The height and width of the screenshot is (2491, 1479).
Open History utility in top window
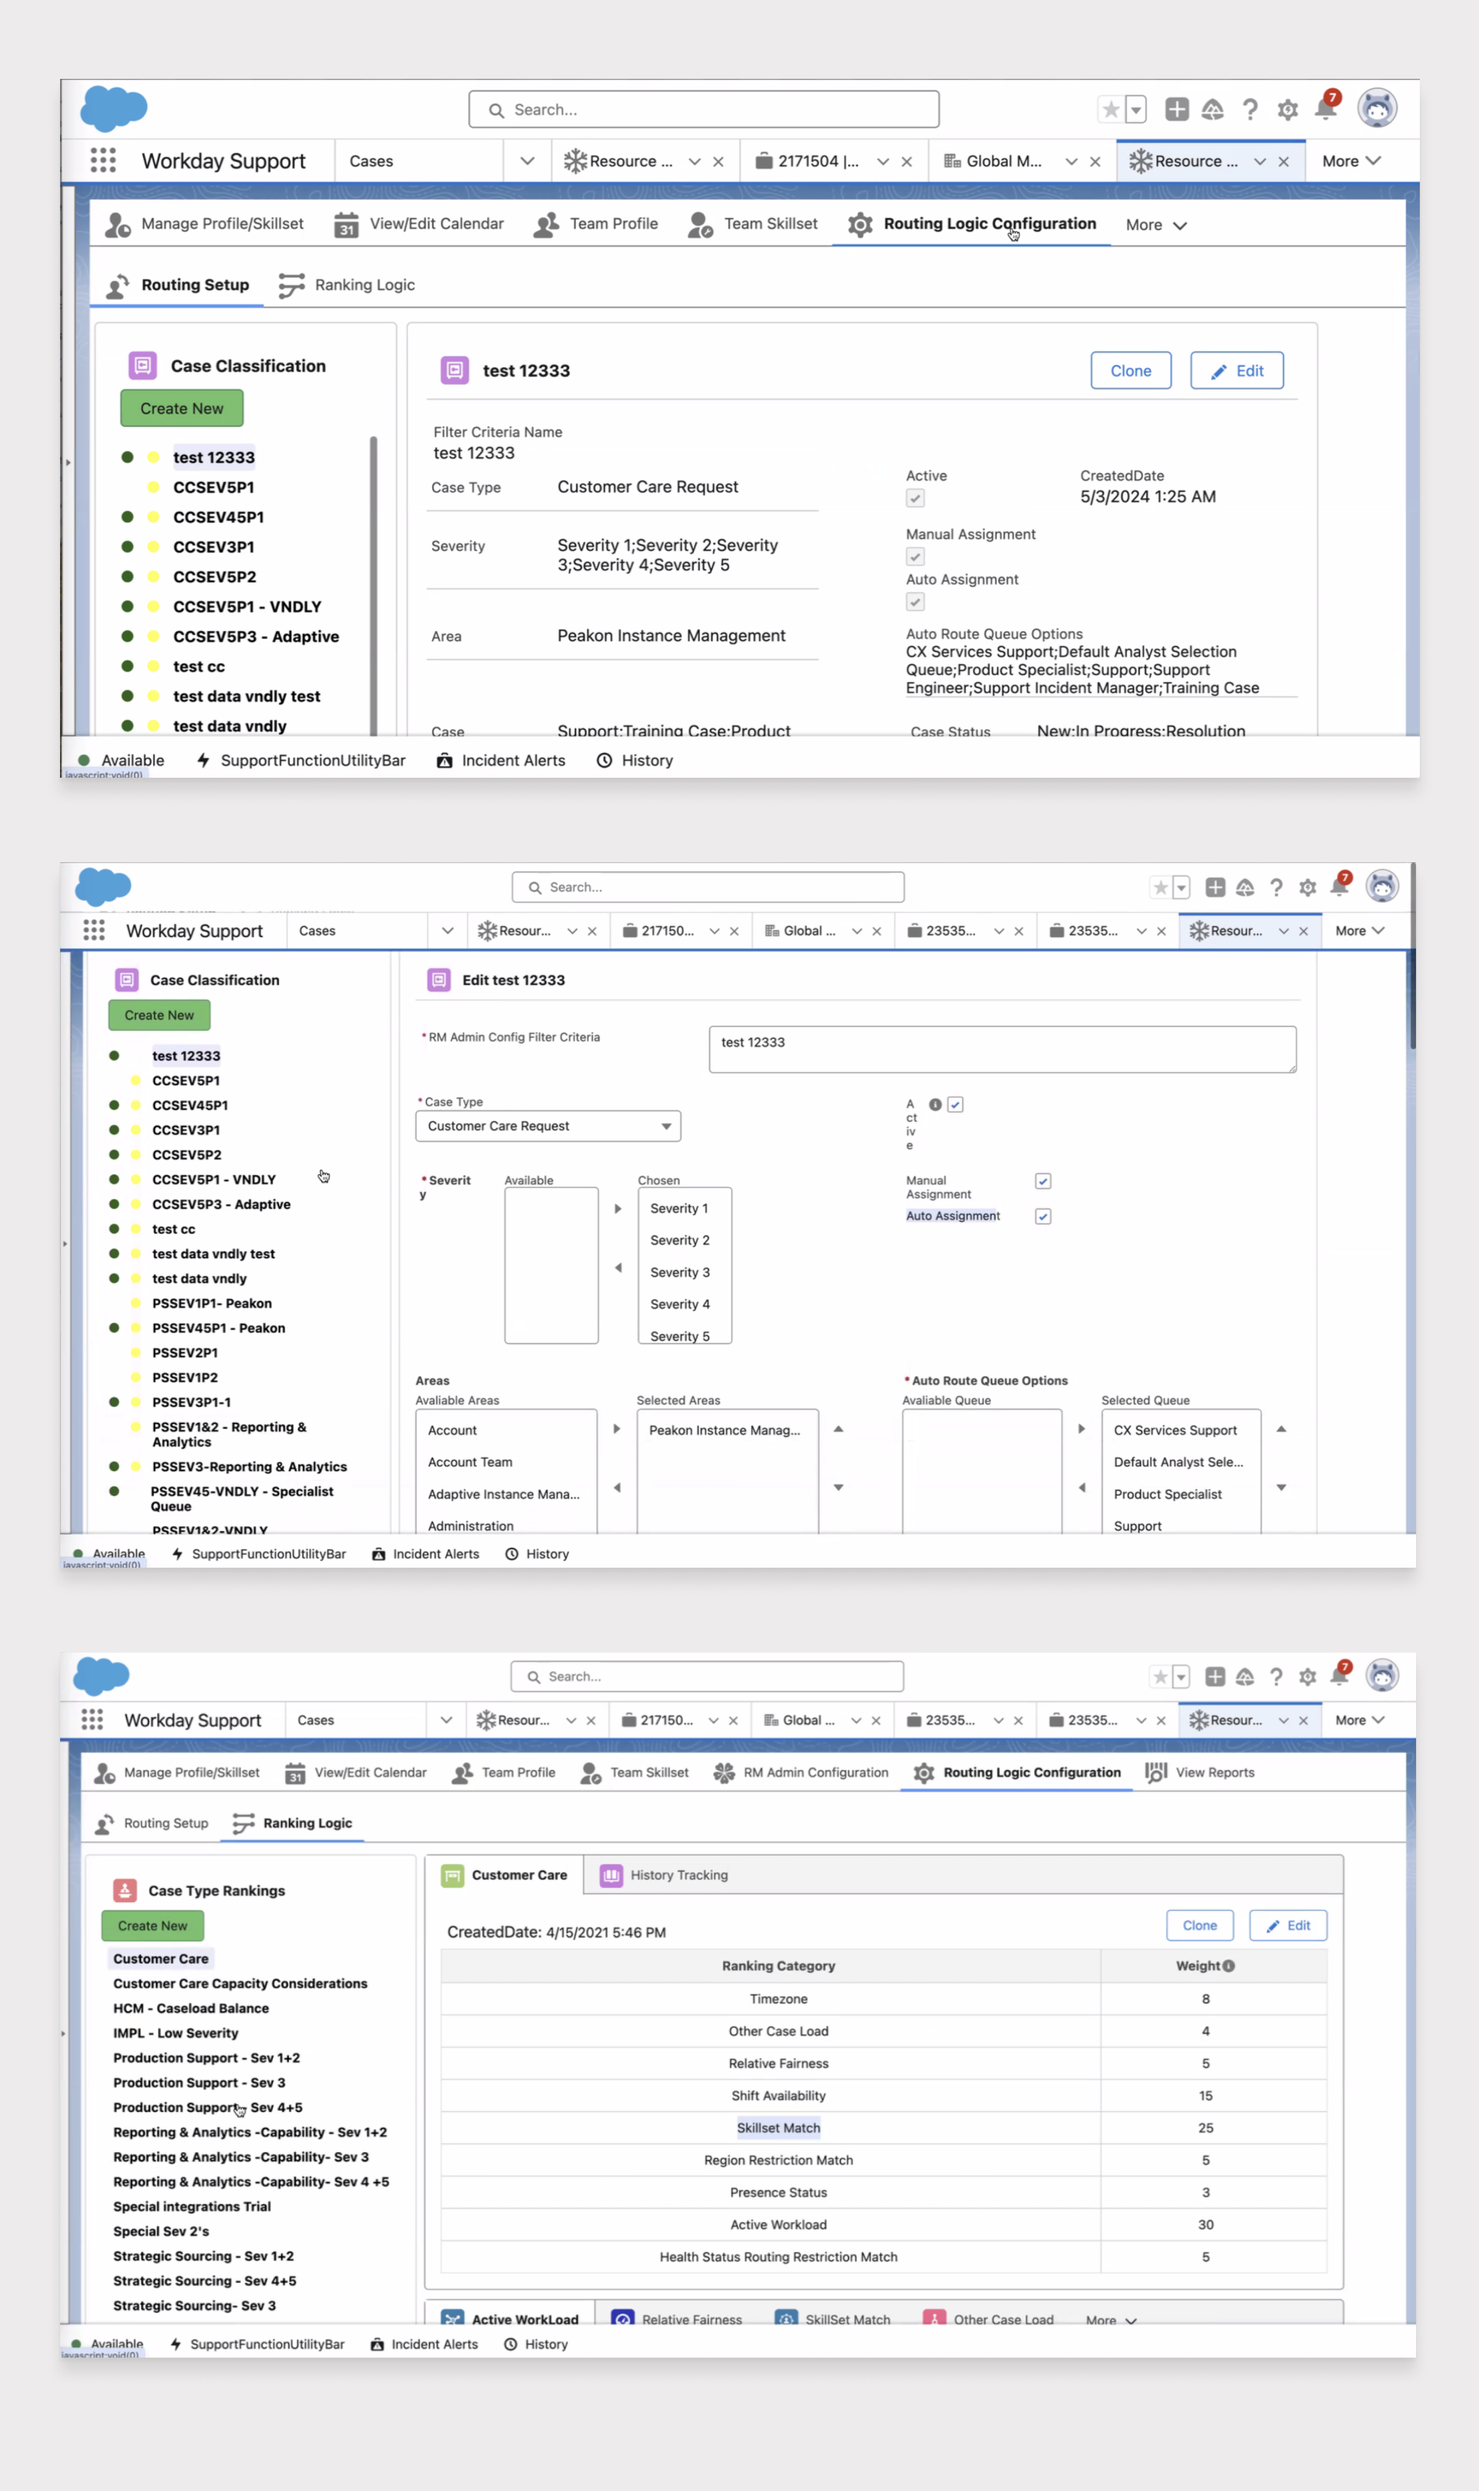(x=635, y=760)
